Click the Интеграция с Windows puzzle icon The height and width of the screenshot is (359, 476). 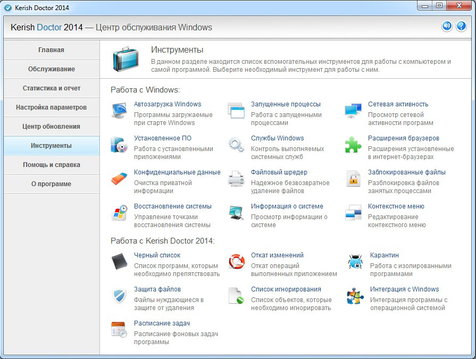coord(355,296)
